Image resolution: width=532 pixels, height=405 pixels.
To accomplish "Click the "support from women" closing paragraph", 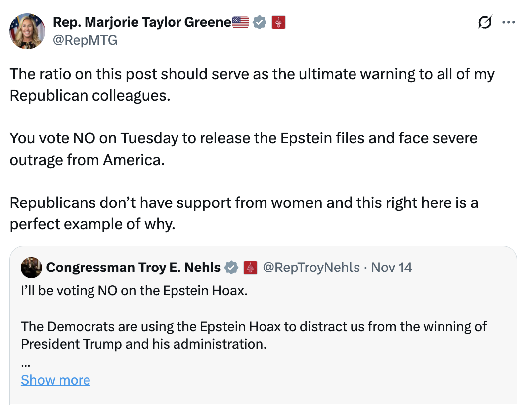I will click(244, 213).
